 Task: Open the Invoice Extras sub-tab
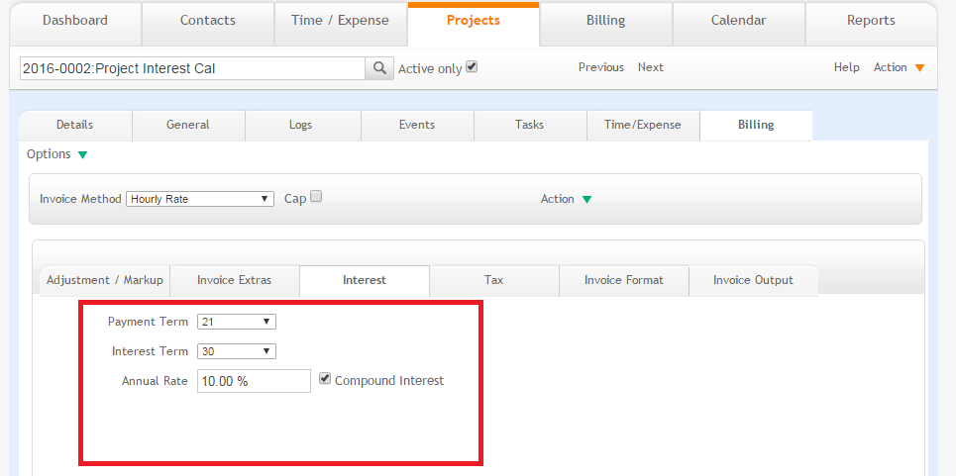tap(234, 280)
